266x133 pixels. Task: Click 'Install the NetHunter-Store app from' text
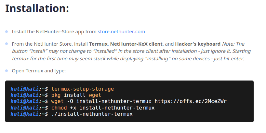pos(54,32)
